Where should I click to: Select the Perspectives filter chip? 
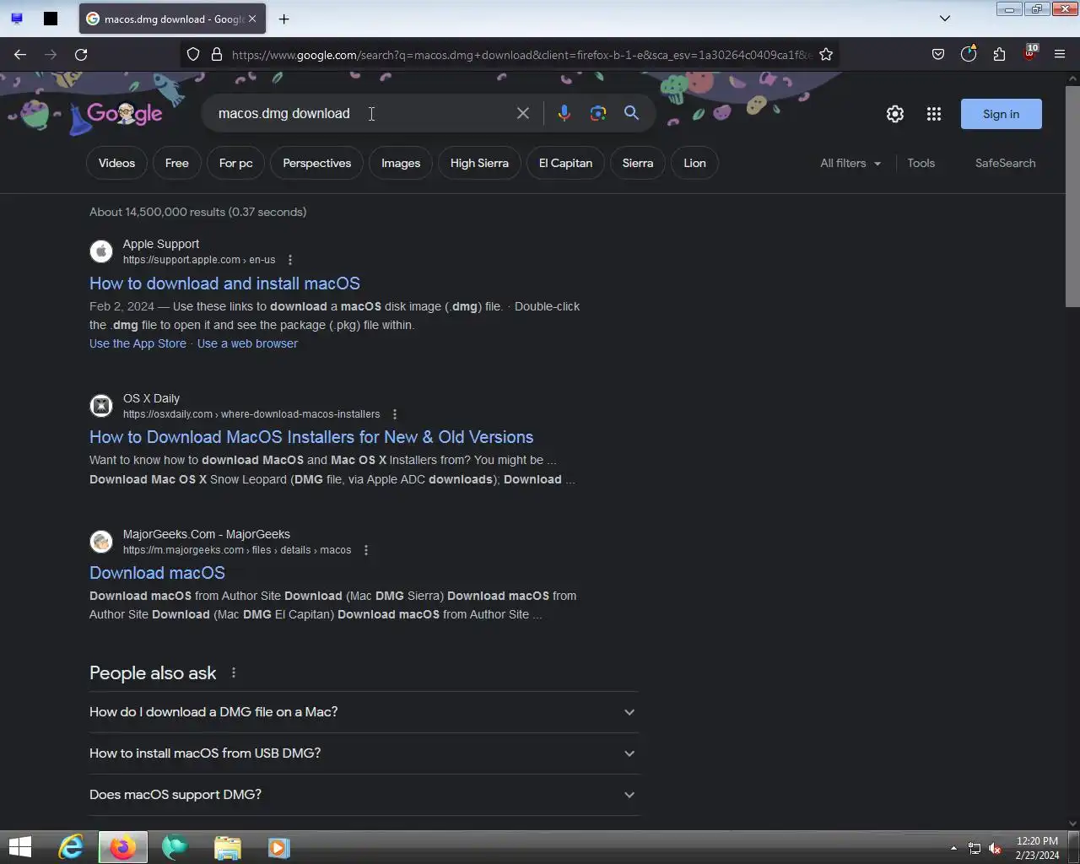click(317, 163)
